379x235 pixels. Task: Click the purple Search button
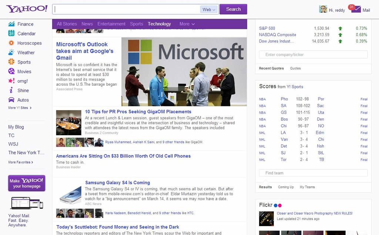click(x=233, y=9)
